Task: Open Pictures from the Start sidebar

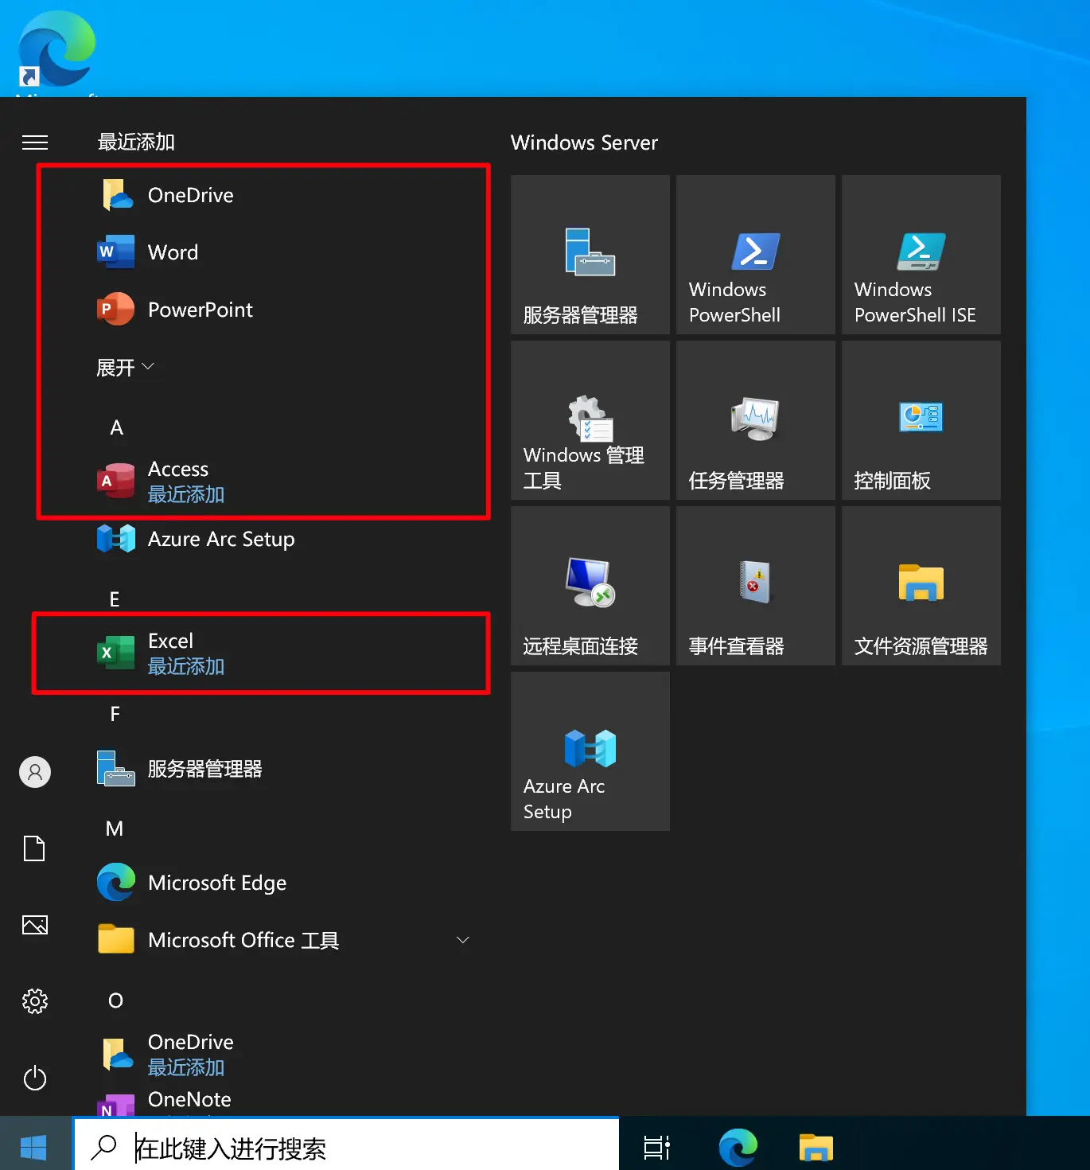Action: click(x=35, y=925)
